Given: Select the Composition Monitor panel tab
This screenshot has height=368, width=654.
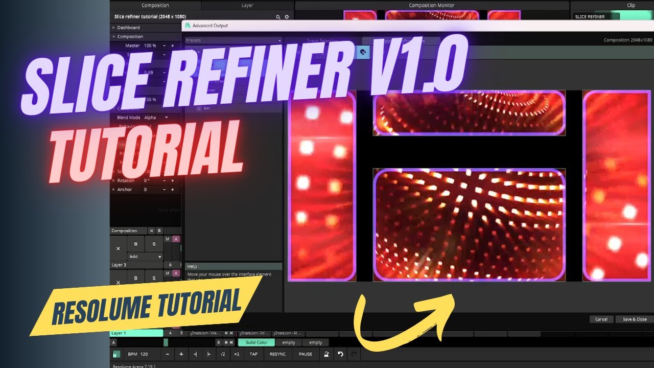Looking at the screenshot, I should tap(432, 6).
